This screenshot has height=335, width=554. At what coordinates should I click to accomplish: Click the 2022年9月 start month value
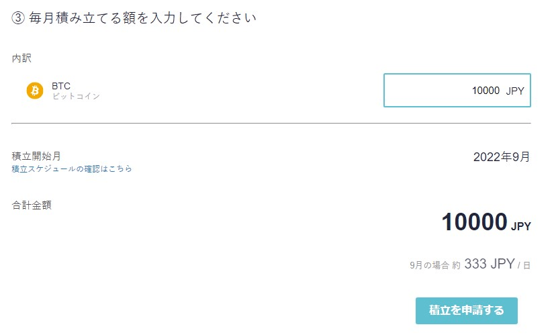click(x=502, y=157)
